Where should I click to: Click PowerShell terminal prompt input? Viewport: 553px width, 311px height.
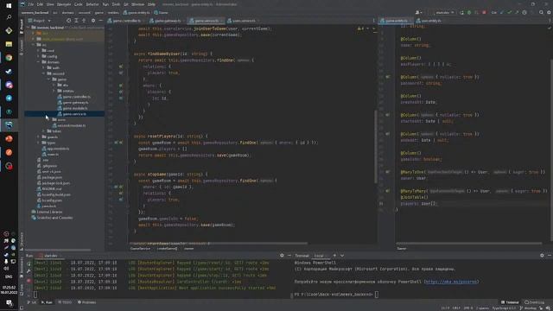(377, 295)
